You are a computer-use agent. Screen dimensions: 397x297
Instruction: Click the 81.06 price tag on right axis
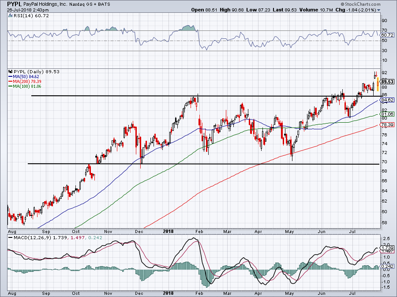tap(387, 114)
